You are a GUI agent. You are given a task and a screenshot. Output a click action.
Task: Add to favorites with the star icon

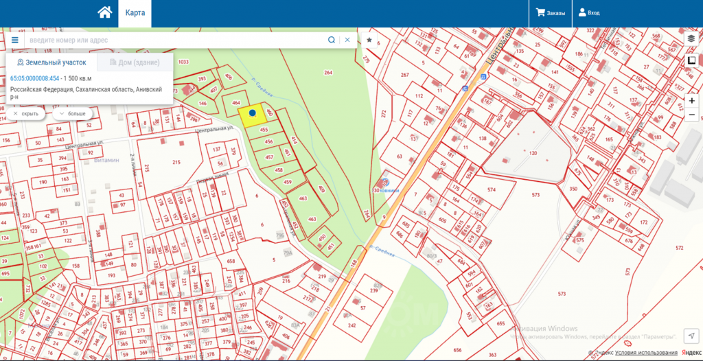(369, 40)
